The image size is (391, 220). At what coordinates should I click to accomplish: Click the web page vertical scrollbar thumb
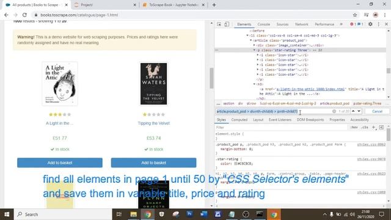click(211, 78)
